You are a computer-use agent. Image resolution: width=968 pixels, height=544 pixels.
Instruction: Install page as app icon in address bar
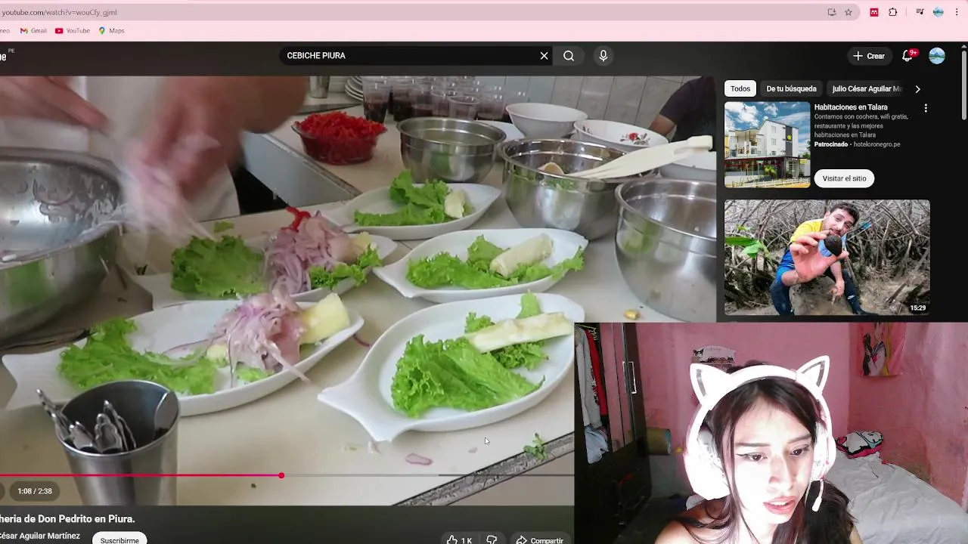pos(831,12)
